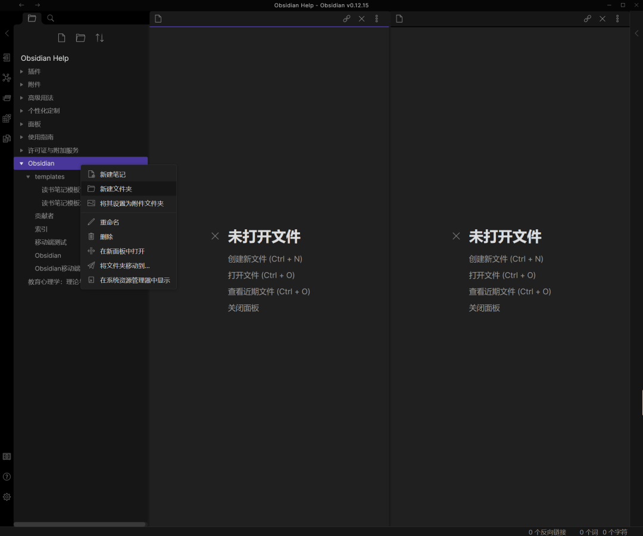Click 关闭面板 in right pane

click(484, 308)
